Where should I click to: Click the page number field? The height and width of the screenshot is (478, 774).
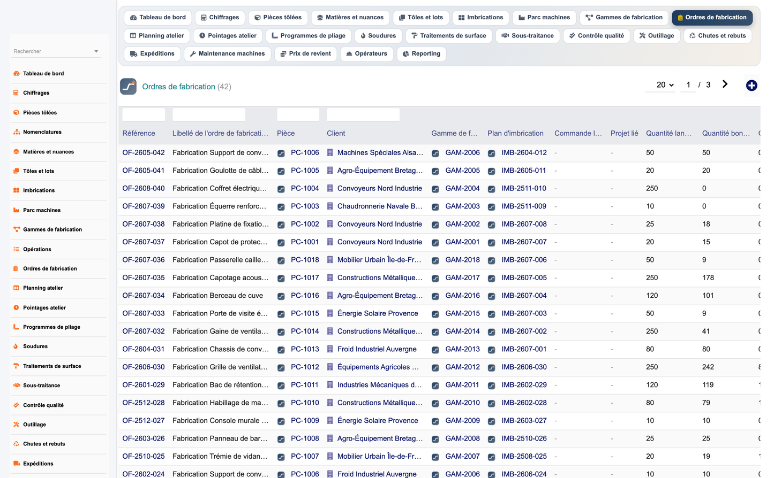[688, 84]
